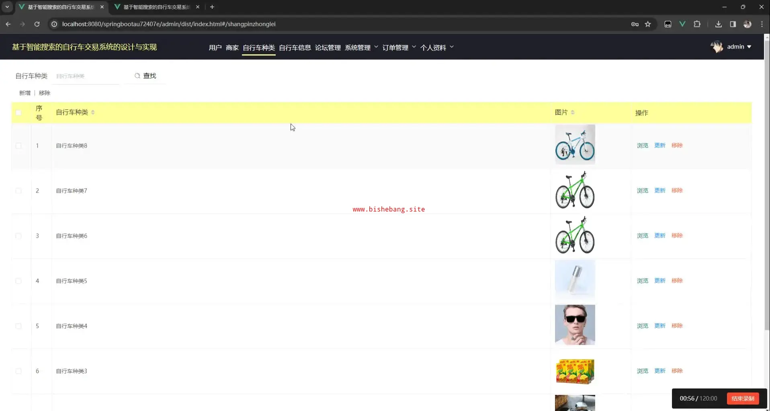Toggle the select-all checkbox in table header
The image size is (770, 411).
point(18,113)
